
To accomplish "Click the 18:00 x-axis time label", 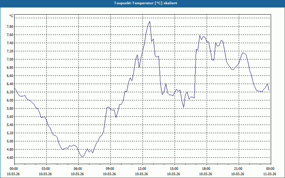I will 206,169.
